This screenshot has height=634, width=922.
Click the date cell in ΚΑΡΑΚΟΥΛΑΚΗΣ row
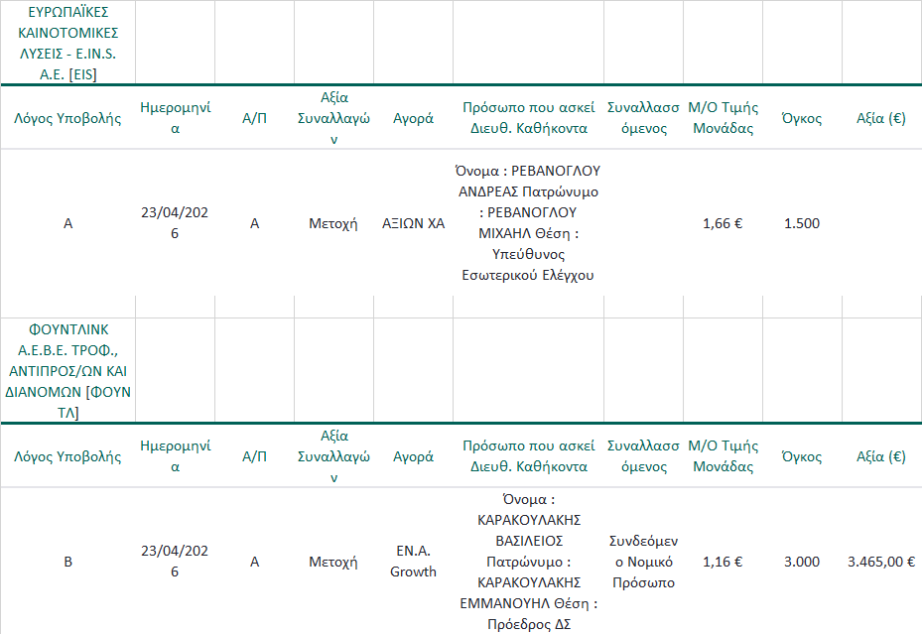175,562
